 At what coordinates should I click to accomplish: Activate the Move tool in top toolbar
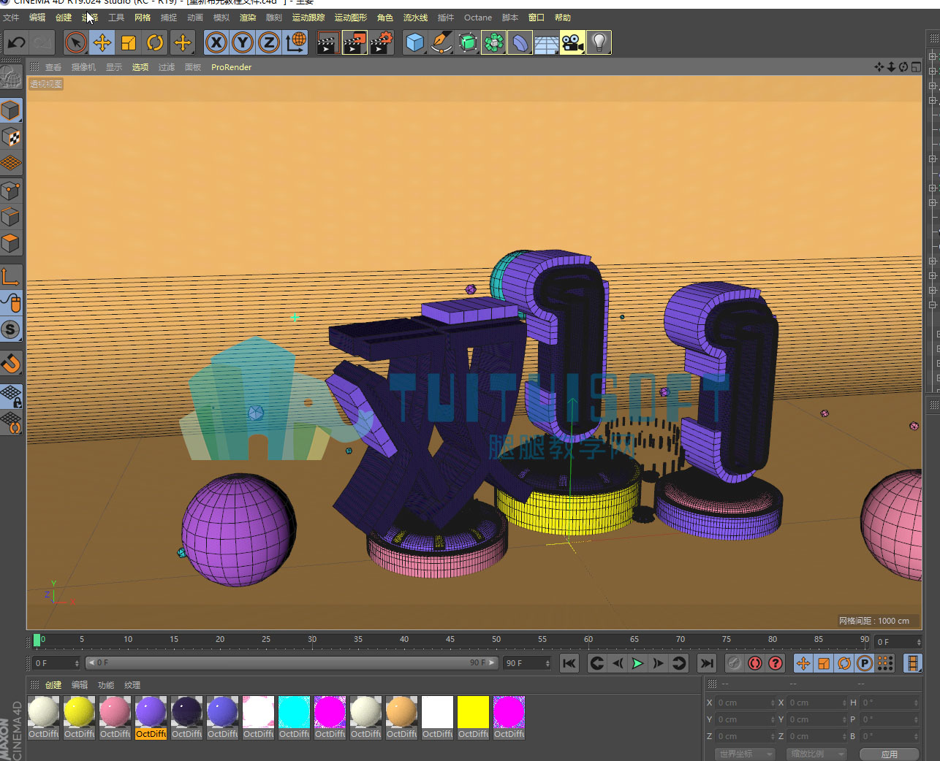102,43
